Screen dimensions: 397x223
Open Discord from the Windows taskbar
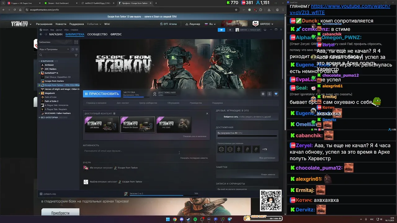coord(181,219)
